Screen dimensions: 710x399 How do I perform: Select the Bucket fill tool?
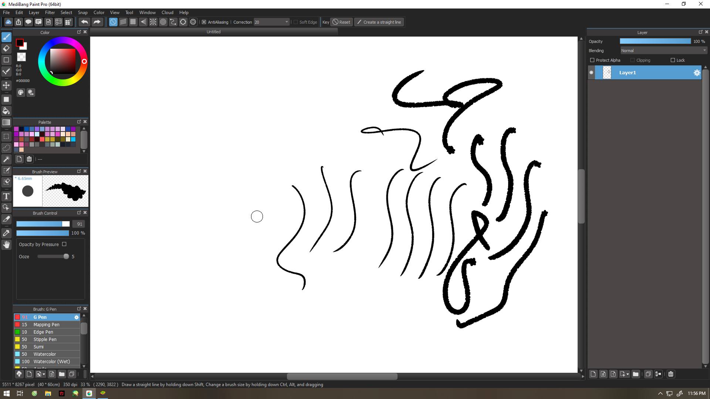tap(6, 111)
